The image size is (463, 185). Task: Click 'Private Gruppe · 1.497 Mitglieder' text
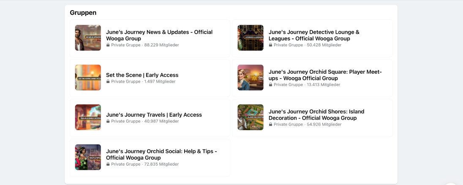[143, 82]
